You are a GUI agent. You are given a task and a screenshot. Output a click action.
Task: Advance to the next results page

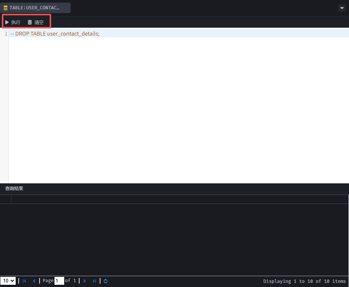(x=85, y=281)
